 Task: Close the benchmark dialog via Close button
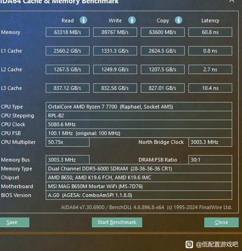pos(221,222)
